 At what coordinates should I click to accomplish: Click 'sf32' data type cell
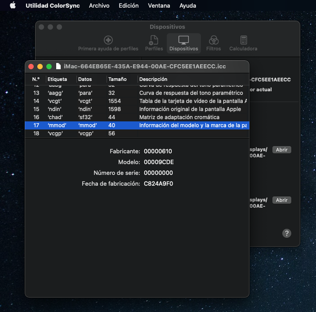coord(85,117)
